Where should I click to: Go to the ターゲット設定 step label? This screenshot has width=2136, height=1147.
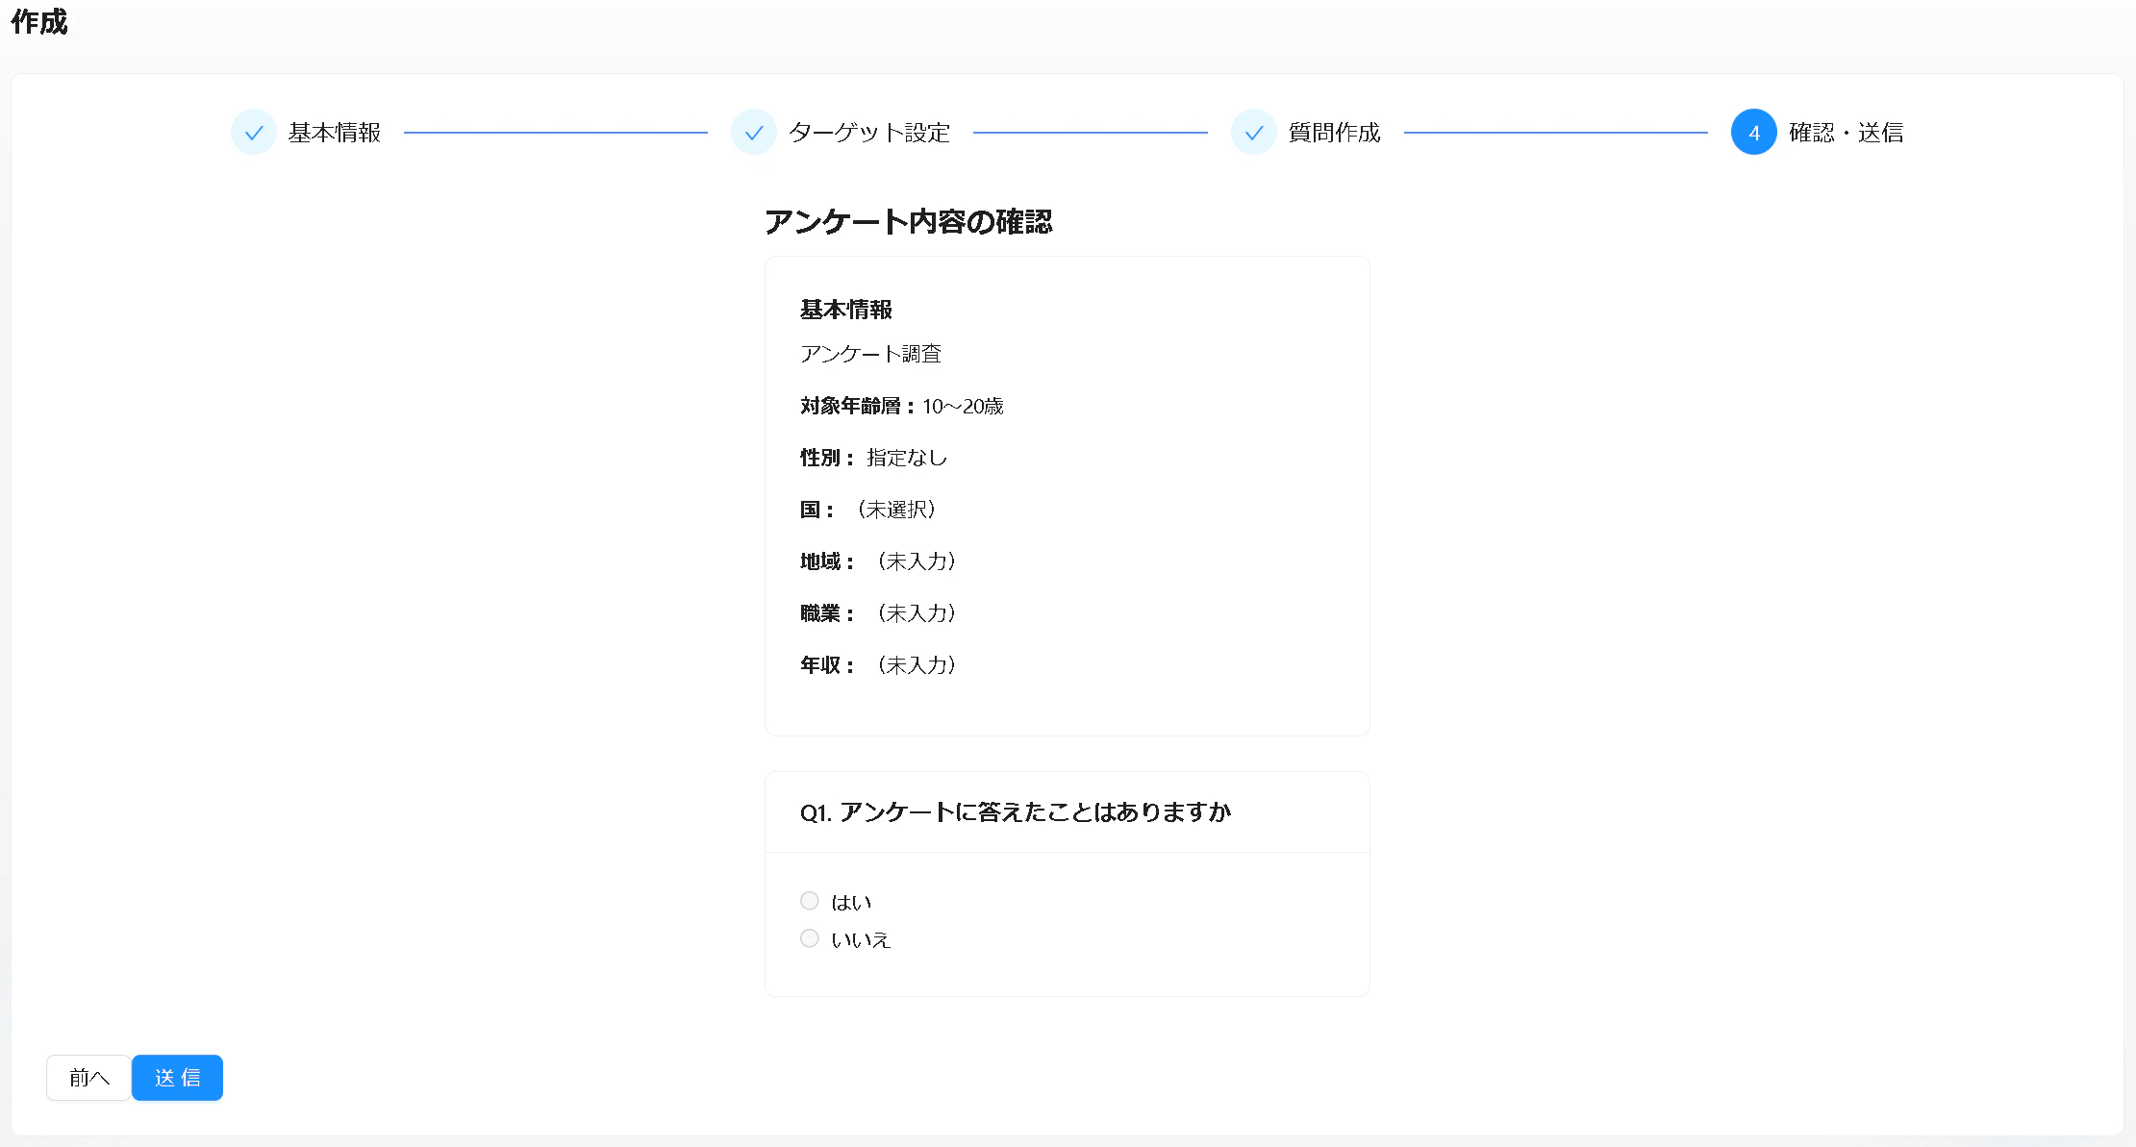point(869,133)
